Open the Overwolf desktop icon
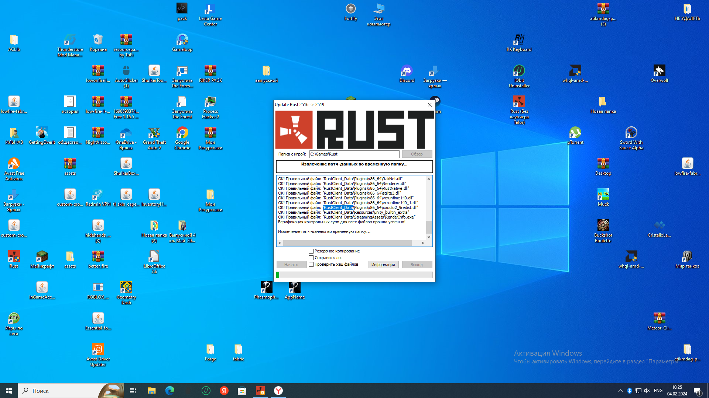709x398 pixels. click(659, 74)
